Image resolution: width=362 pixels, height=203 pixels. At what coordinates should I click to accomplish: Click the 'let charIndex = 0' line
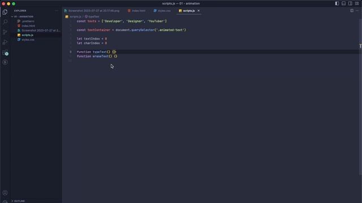92,43
